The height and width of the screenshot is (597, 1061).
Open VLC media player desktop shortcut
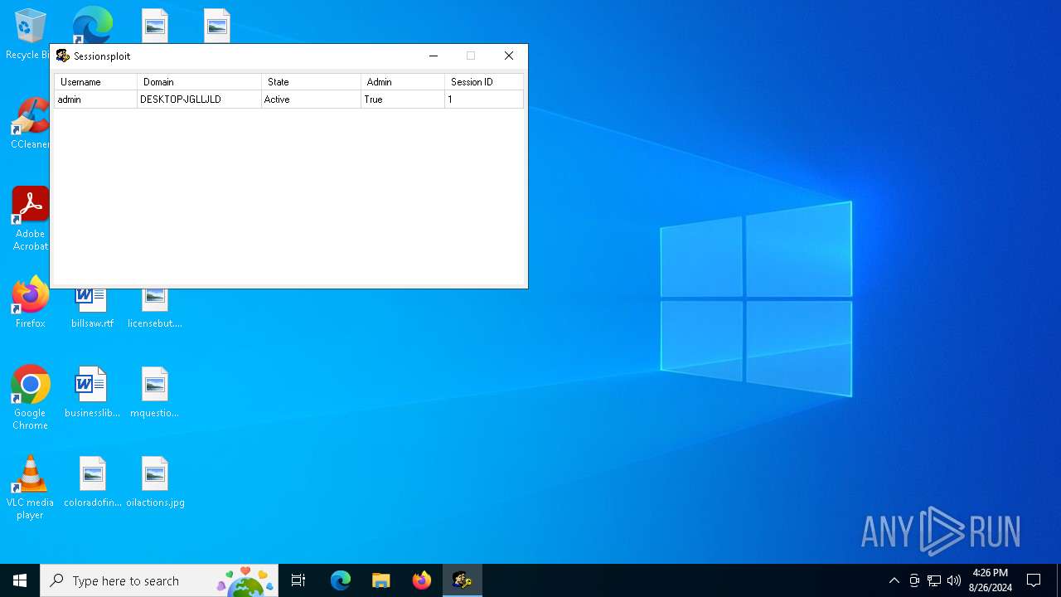[x=30, y=488]
